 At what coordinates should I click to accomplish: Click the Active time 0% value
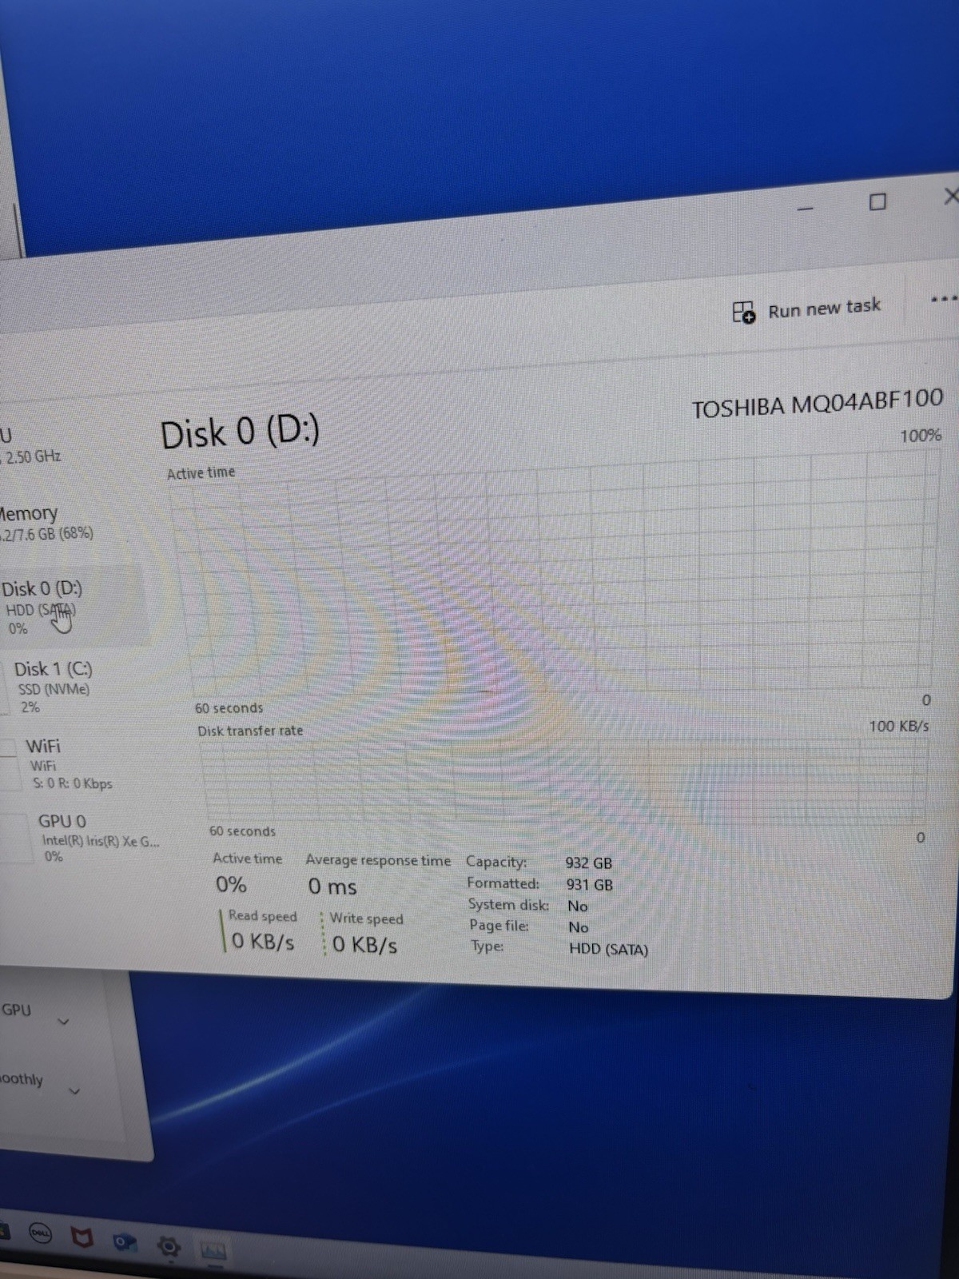coord(231,885)
